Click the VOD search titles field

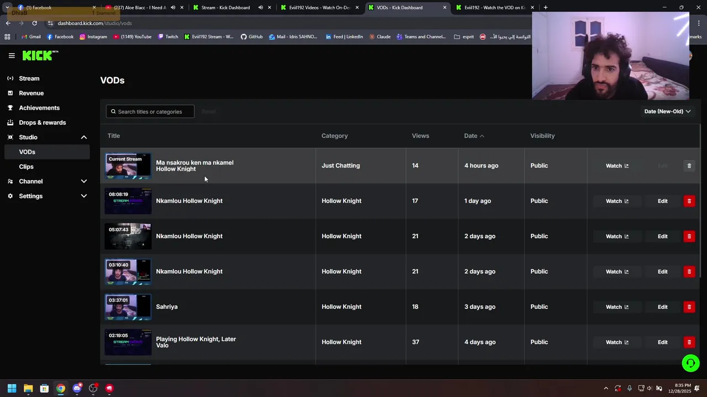150,111
